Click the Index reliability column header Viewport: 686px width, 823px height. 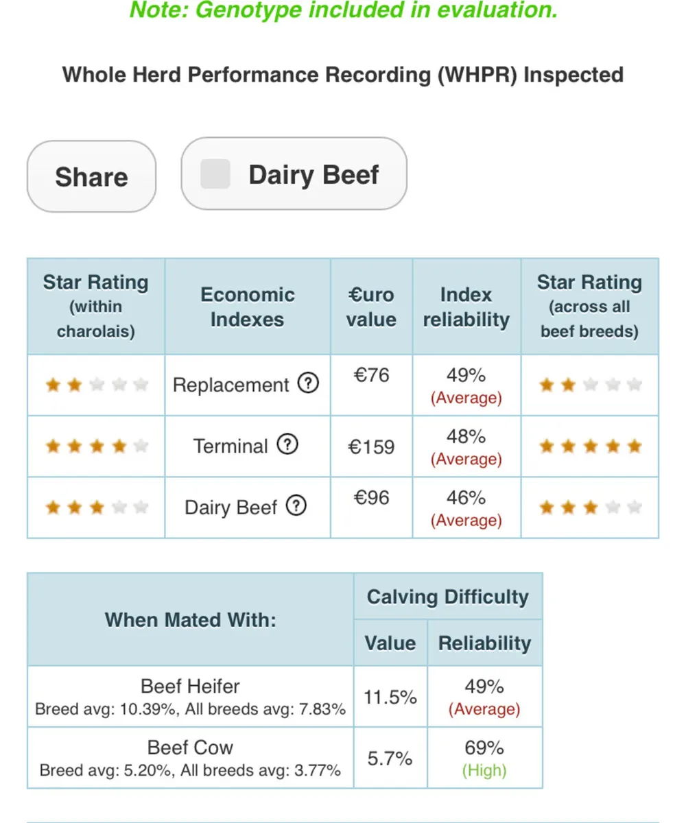tap(466, 307)
